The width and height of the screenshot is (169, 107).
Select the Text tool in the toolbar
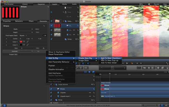click(x=81, y=68)
